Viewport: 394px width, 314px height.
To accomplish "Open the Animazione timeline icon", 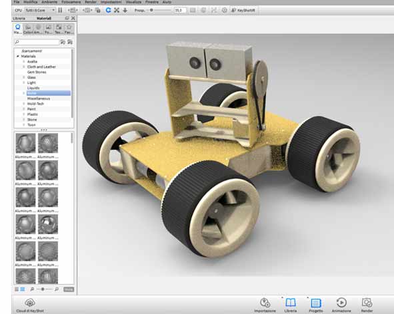I will point(341,303).
